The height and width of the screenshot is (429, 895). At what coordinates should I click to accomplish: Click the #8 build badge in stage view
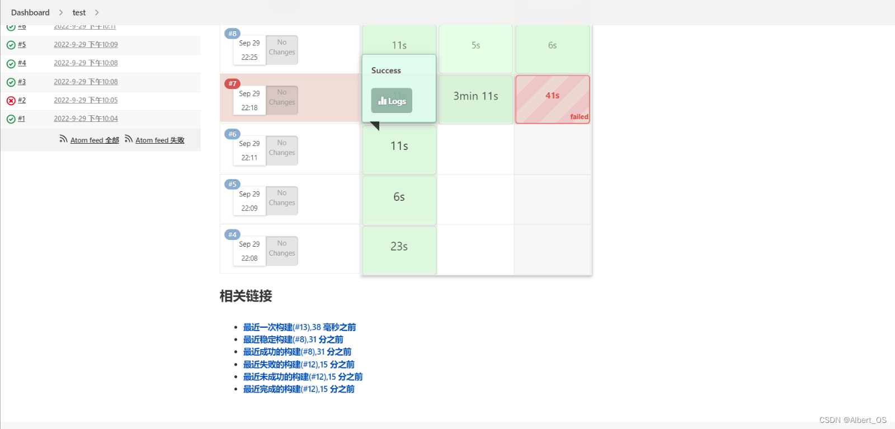(232, 34)
